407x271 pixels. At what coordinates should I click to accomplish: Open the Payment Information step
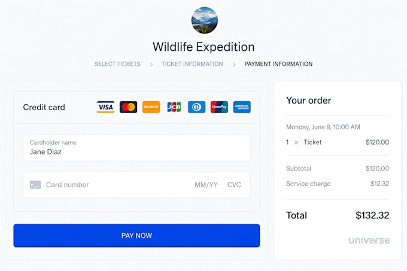point(278,64)
